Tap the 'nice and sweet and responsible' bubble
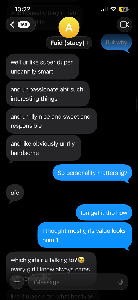 coord(51,121)
